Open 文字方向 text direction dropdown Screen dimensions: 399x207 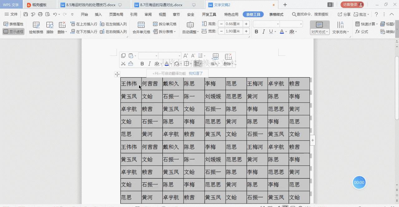(x=341, y=28)
